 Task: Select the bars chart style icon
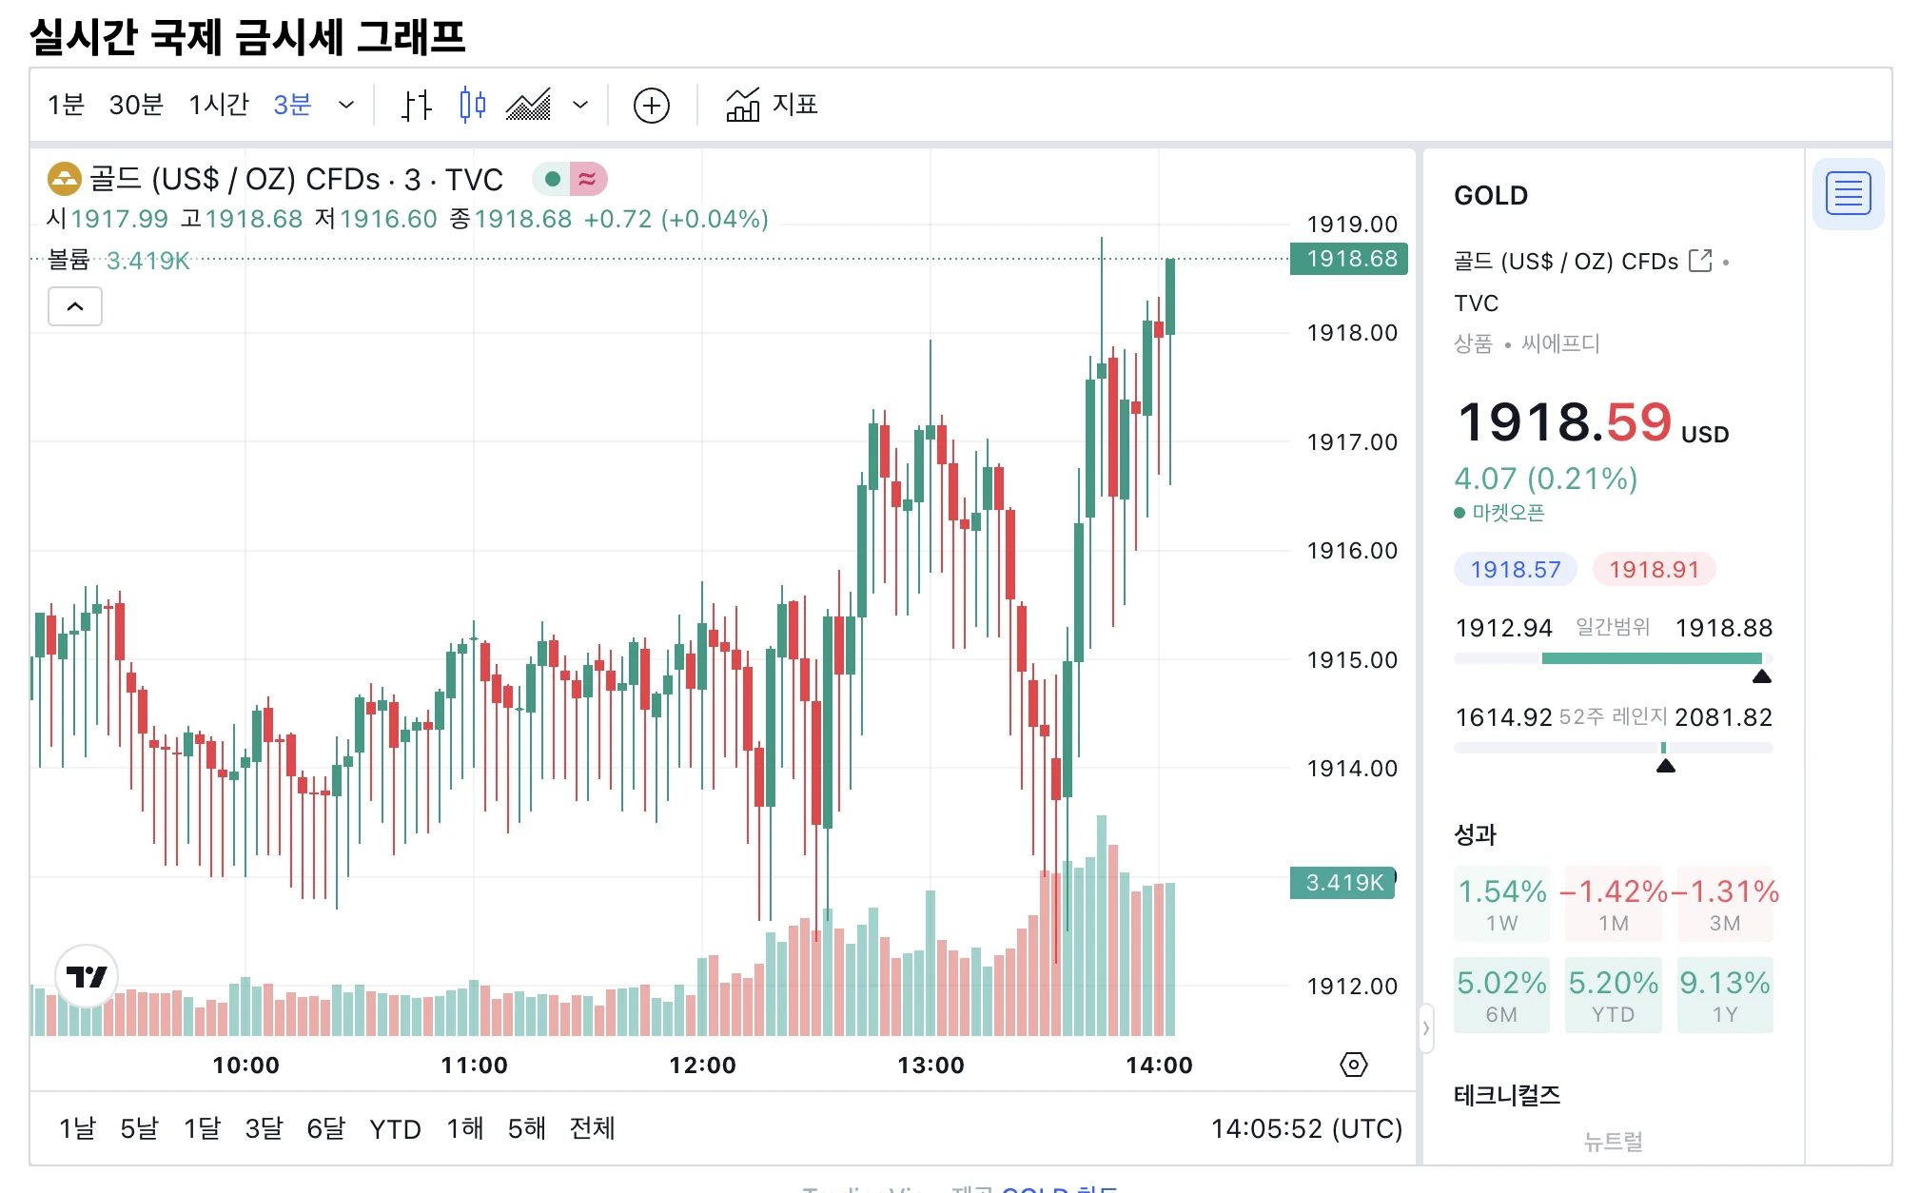point(416,105)
